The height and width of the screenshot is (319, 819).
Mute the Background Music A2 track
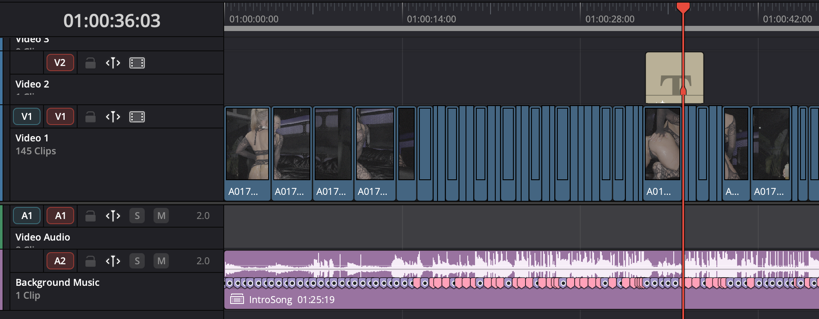[x=161, y=261]
